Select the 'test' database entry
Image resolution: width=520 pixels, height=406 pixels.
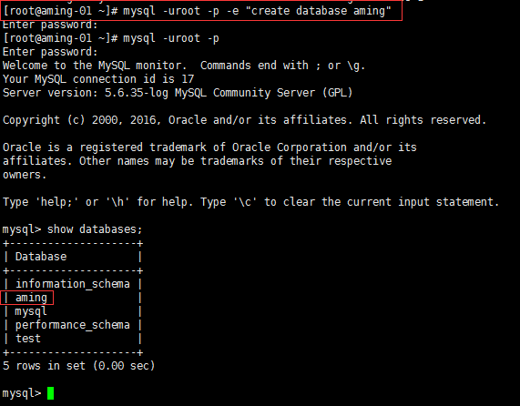pos(28,339)
